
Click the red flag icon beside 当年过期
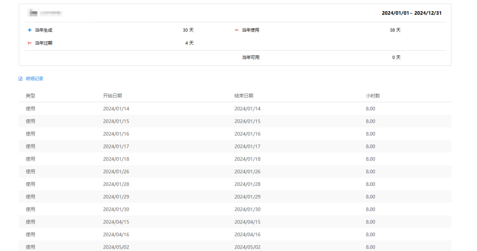[x=30, y=43]
